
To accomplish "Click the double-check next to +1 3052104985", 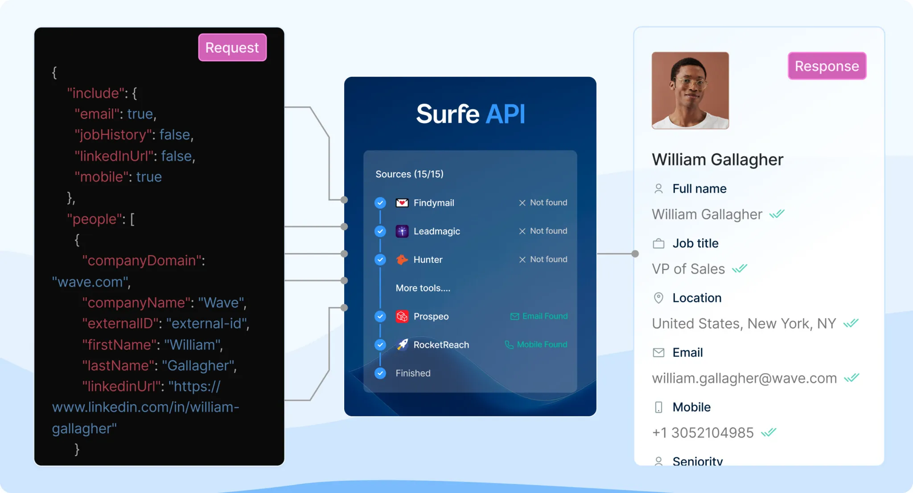I will pos(769,432).
